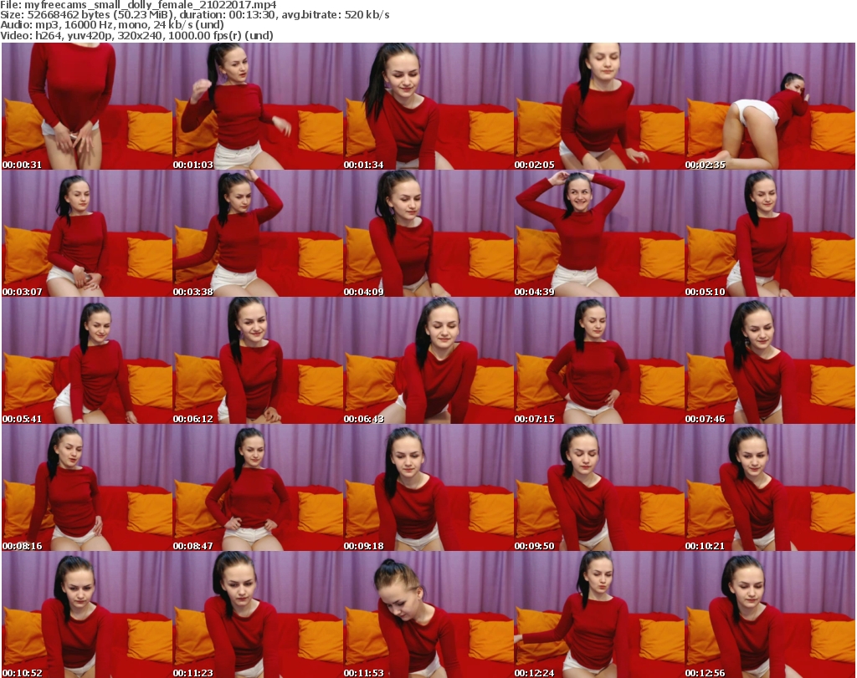Image resolution: width=857 pixels, height=678 pixels.
Task: Click the 'Audio: mp3, 16000 Hz' line
Action: pyautogui.click(x=112, y=25)
